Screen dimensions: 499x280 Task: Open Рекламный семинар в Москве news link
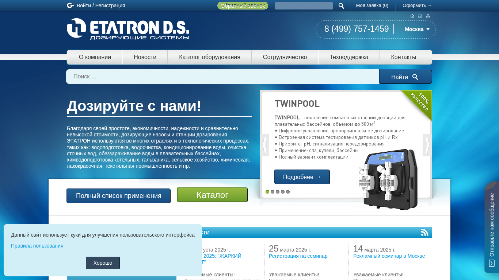click(389, 256)
